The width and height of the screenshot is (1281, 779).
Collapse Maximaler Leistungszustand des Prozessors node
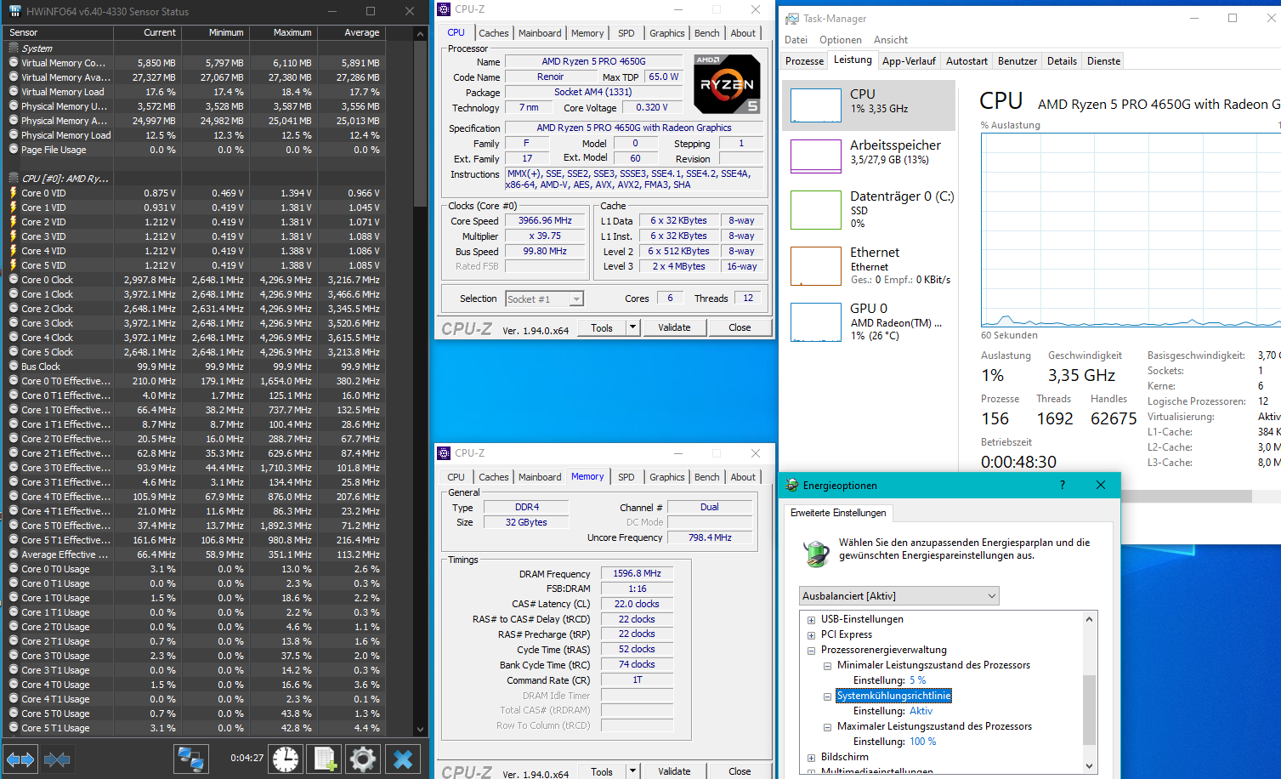(x=827, y=727)
